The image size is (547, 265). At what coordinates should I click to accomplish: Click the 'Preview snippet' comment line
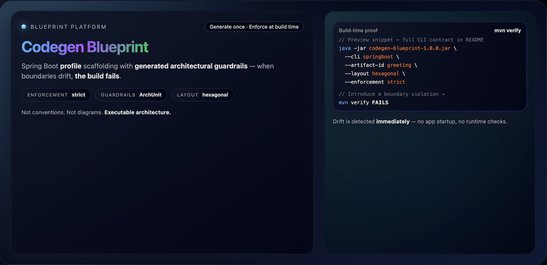[x=411, y=40]
